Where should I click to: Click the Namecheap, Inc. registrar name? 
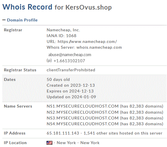[63, 30]
